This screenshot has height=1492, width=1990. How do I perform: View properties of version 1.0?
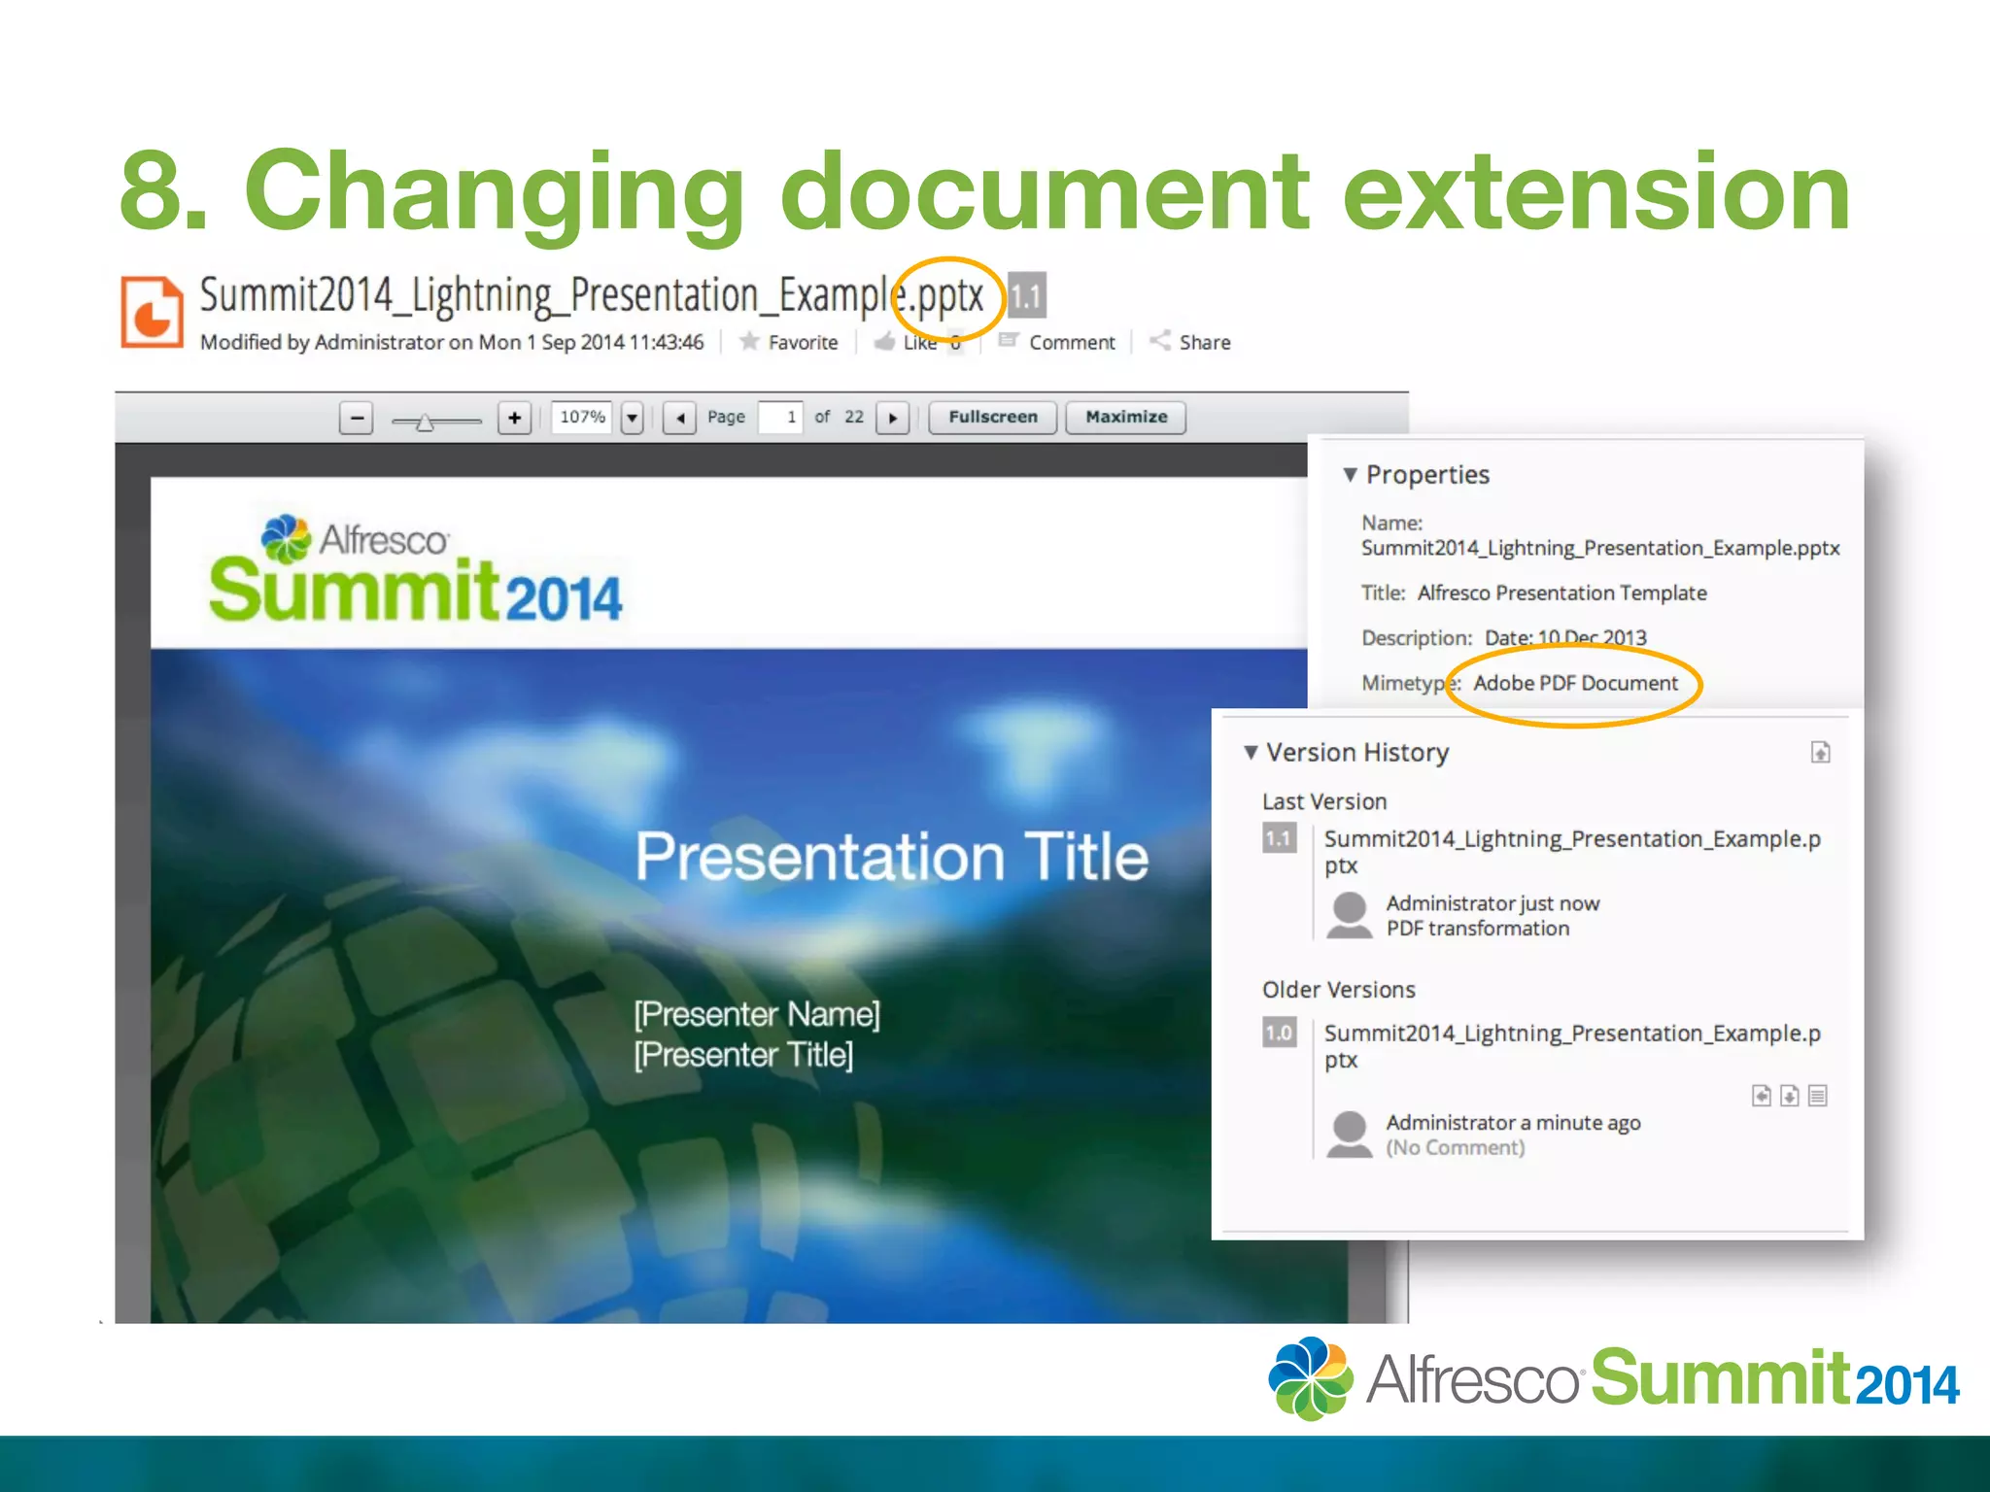pos(1818,1096)
